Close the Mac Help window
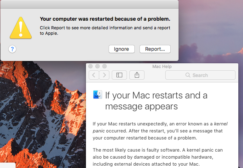Viewport: 243px width, 168px height. (91, 66)
